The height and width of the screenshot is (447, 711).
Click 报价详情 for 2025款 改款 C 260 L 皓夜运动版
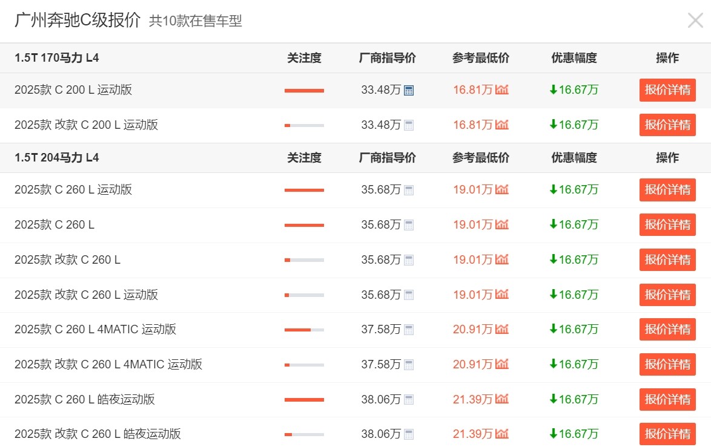tap(667, 434)
